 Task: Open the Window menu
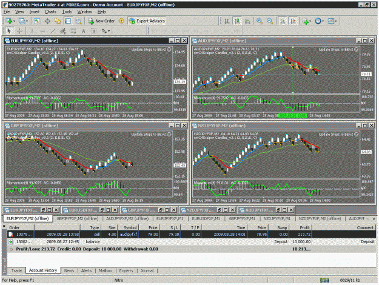click(x=85, y=12)
